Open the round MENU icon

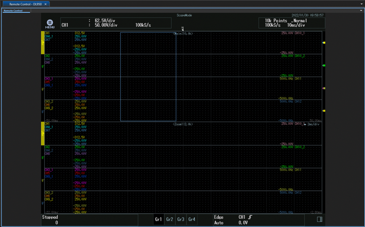(50, 23)
